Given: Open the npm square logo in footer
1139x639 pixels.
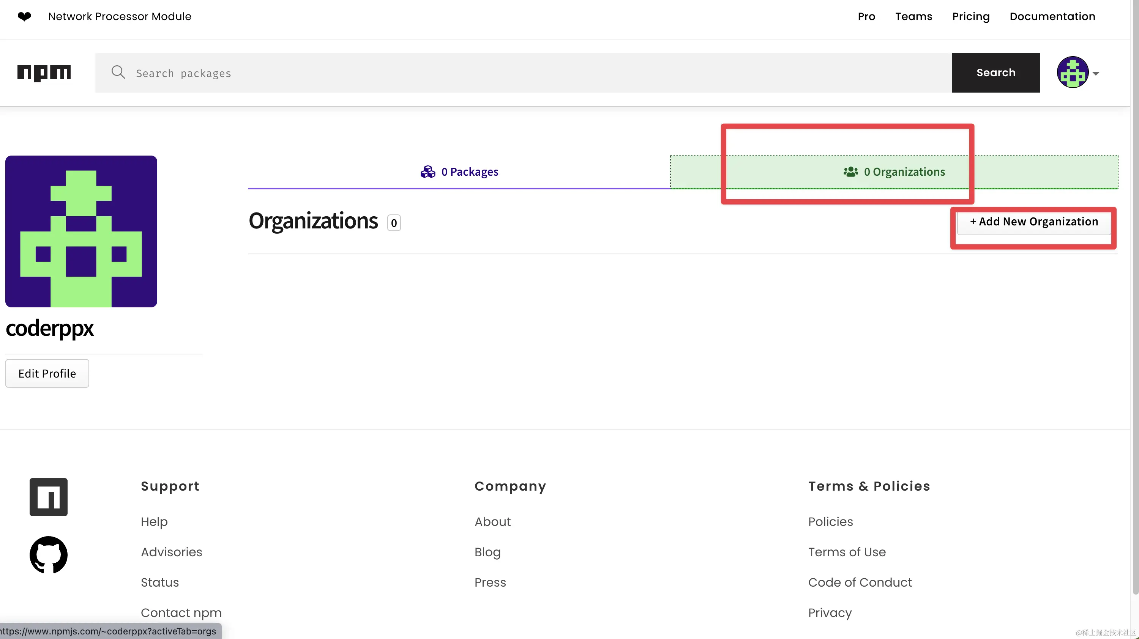Looking at the screenshot, I should [49, 497].
